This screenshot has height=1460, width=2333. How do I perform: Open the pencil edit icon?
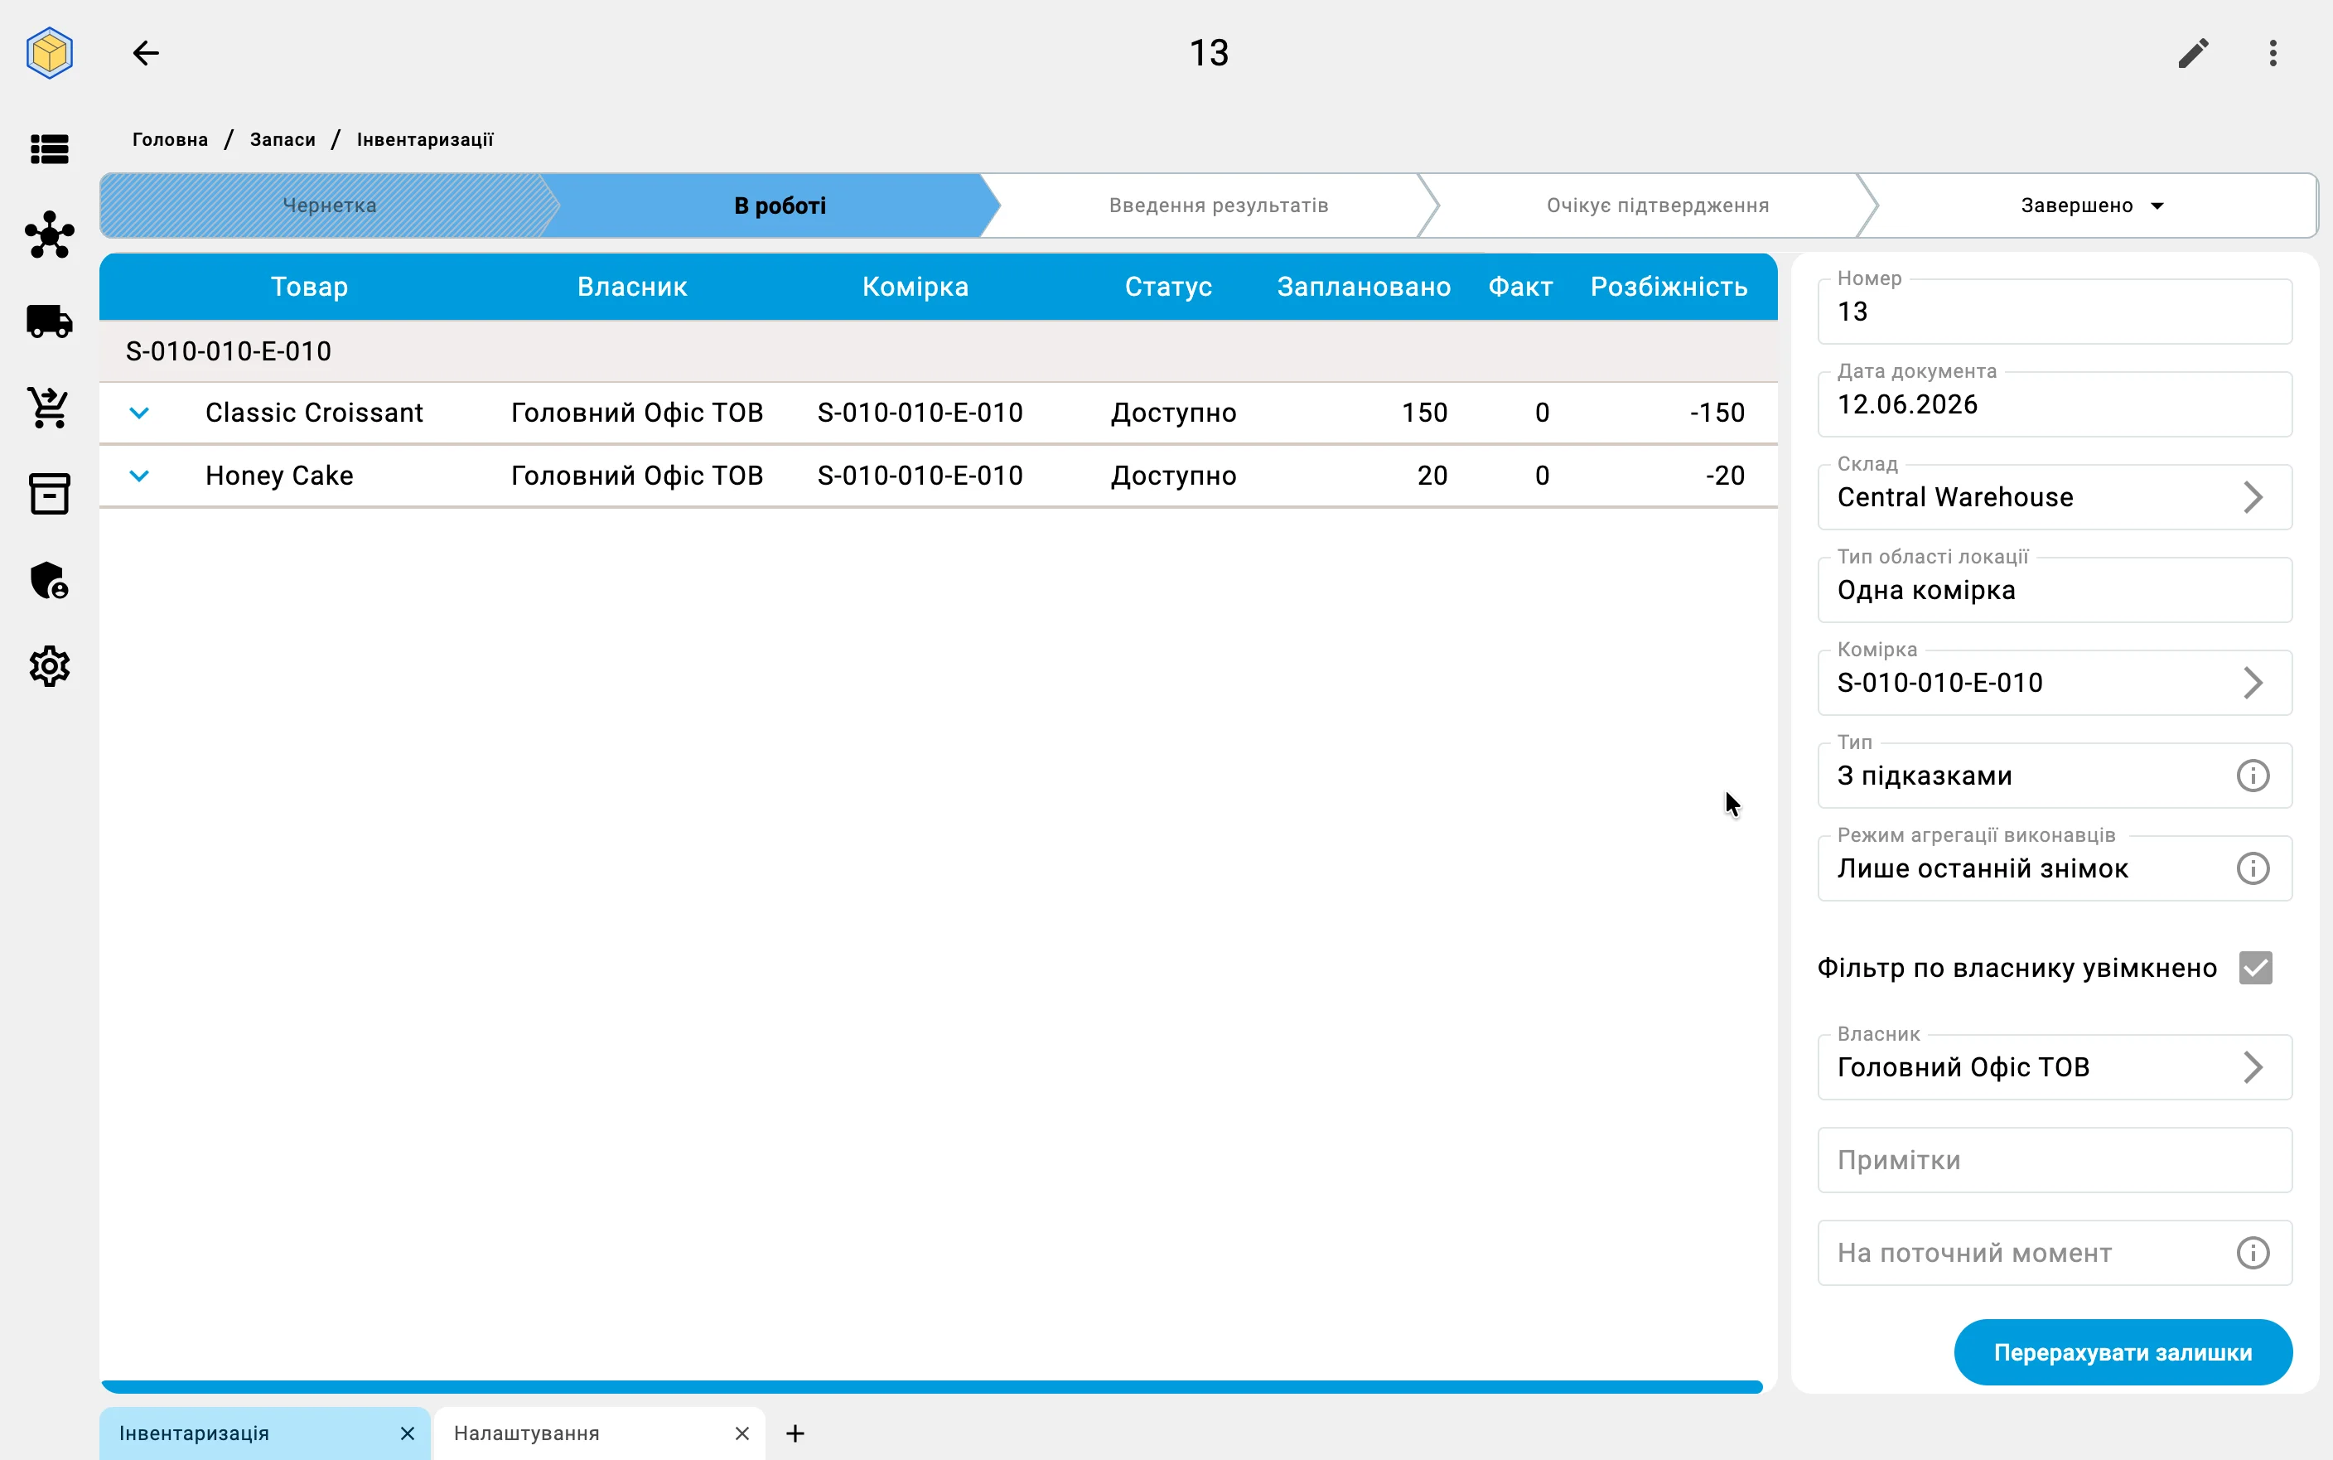[2193, 53]
